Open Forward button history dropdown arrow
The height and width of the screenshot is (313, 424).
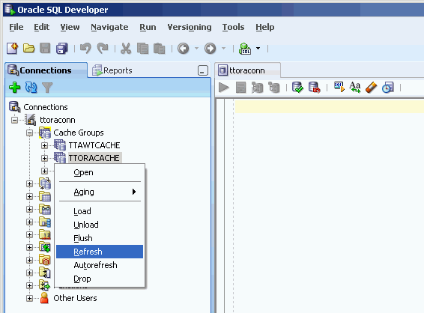pyautogui.click(x=223, y=49)
